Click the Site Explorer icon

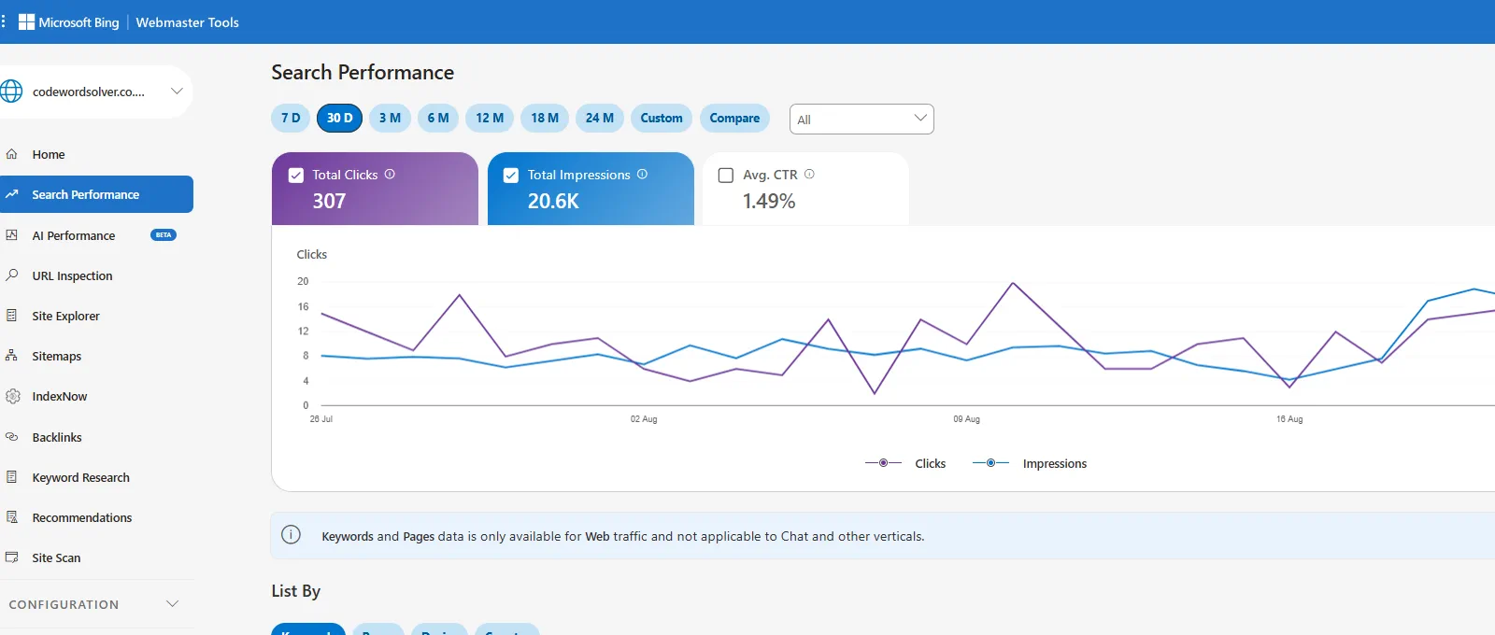coord(12,316)
